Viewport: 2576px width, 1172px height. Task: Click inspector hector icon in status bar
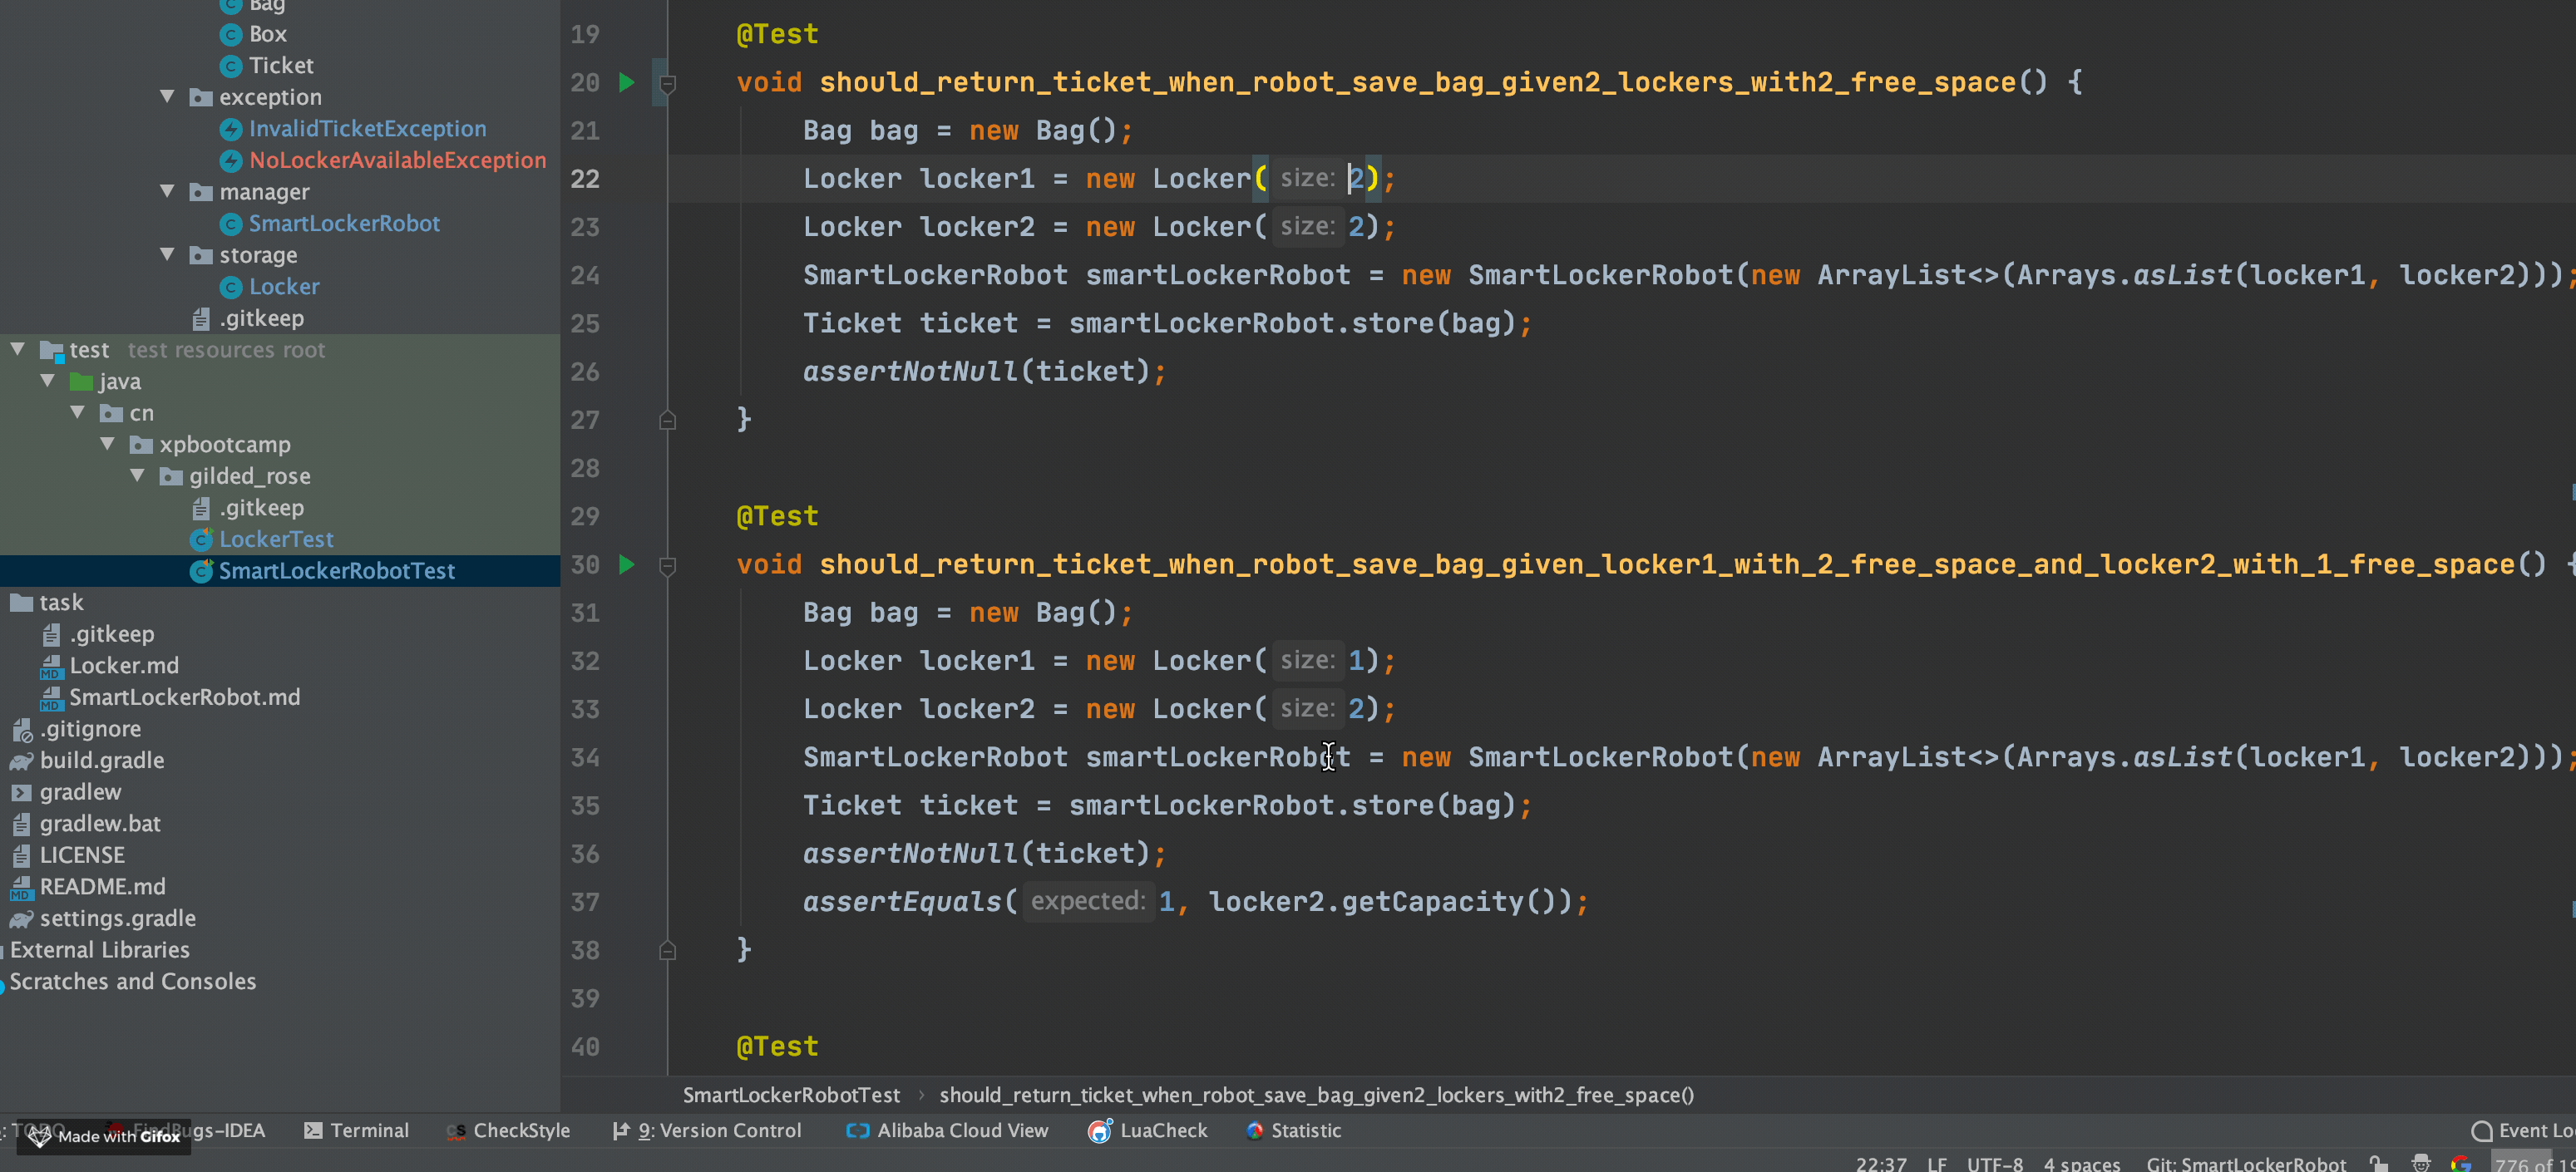pyautogui.click(x=2421, y=1163)
